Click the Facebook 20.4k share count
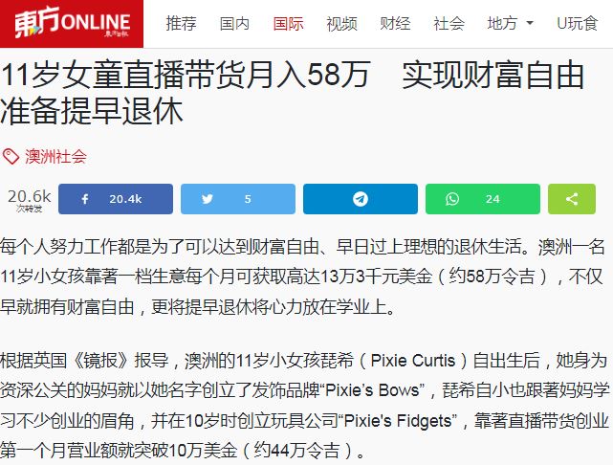613x465 pixels. pyautogui.click(x=125, y=199)
